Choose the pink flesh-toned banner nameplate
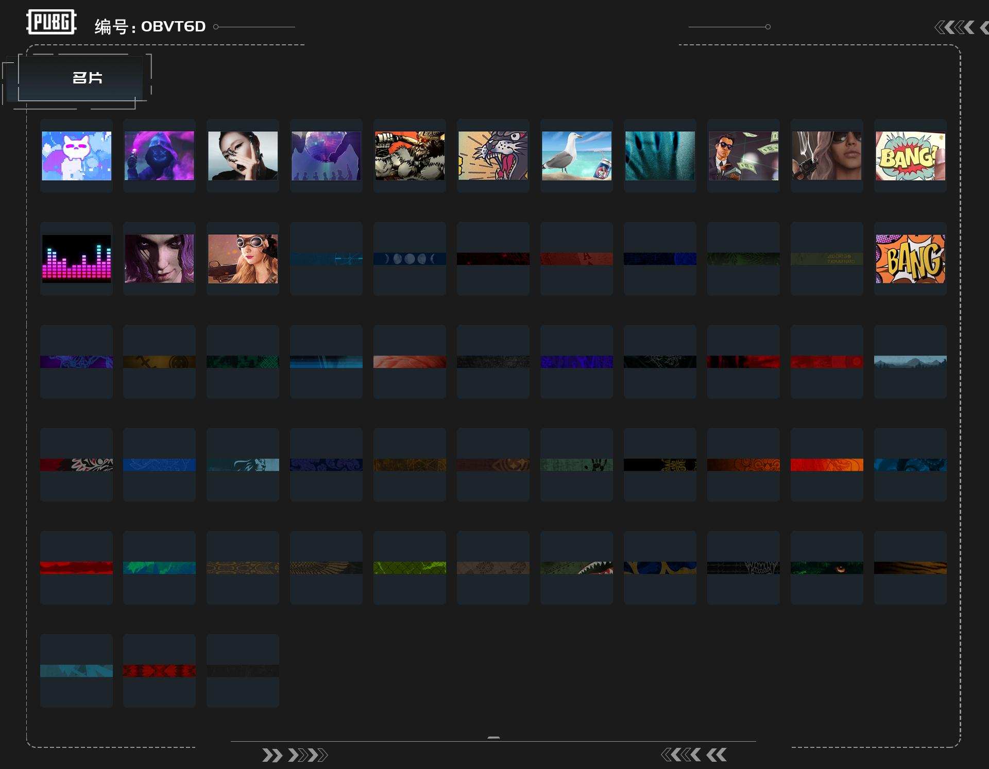 pos(410,362)
